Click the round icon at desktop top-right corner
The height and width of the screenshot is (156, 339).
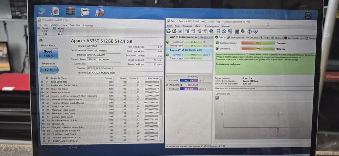[308, 16]
